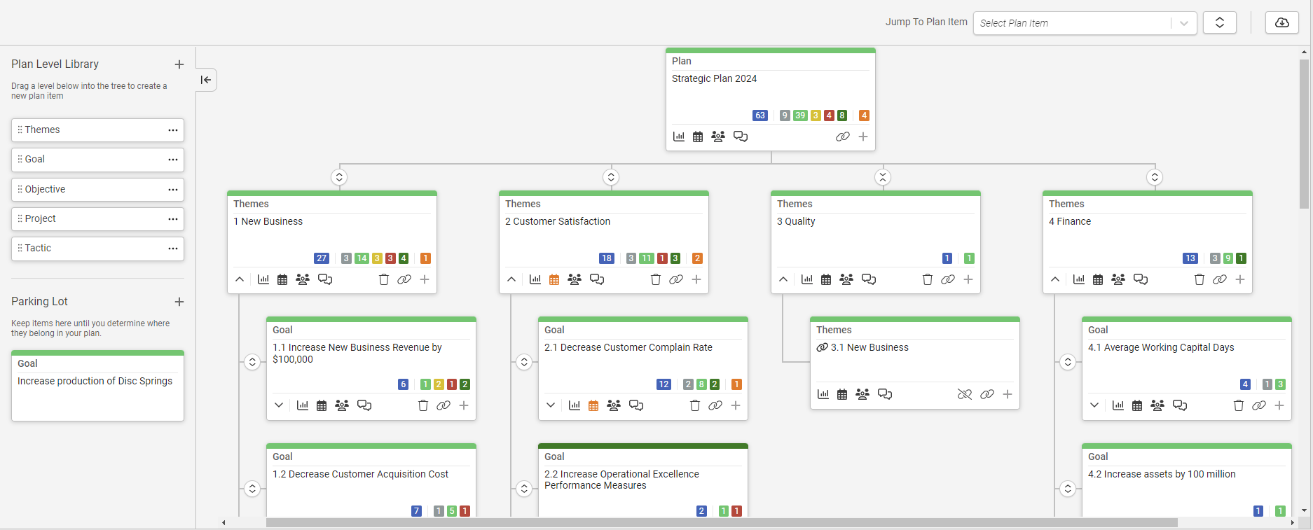Open chart on goal 4.1 Average Working Capital Days
The image size is (1313, 530).
[1118, 405]
